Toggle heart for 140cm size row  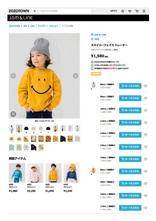(146, 159)
